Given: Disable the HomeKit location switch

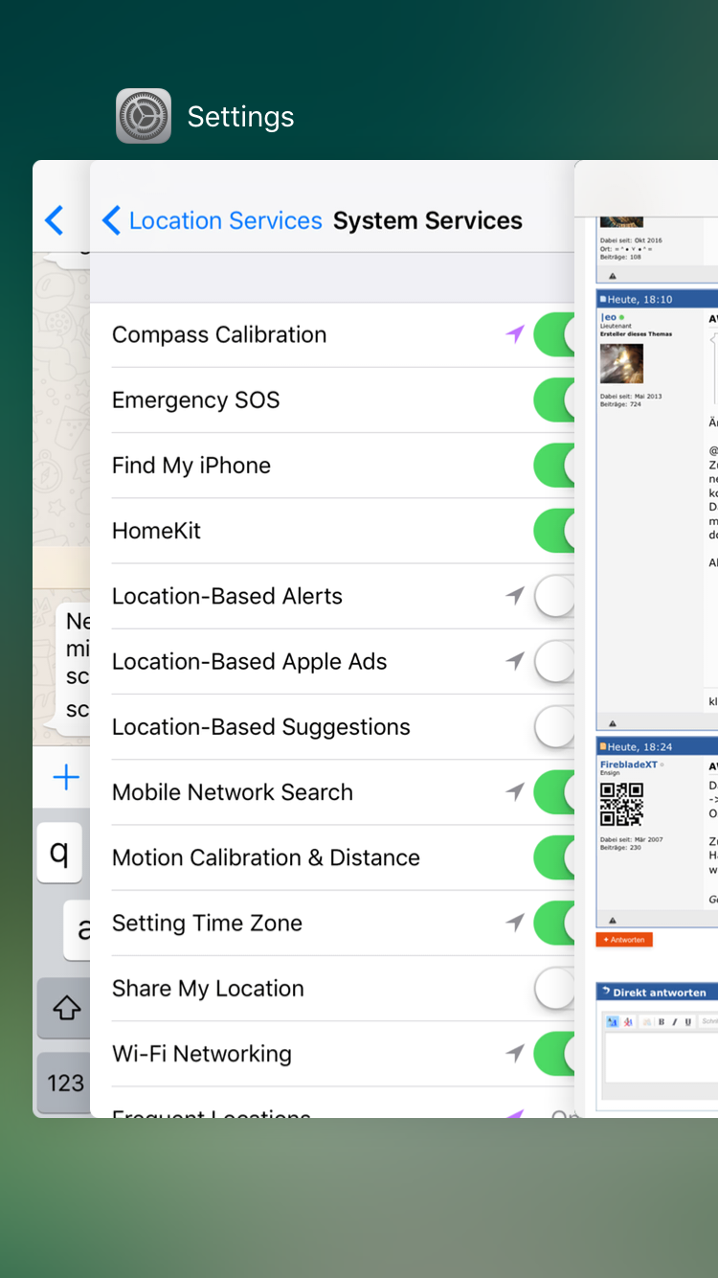Looking at the screenshot, I should [554, 531].
